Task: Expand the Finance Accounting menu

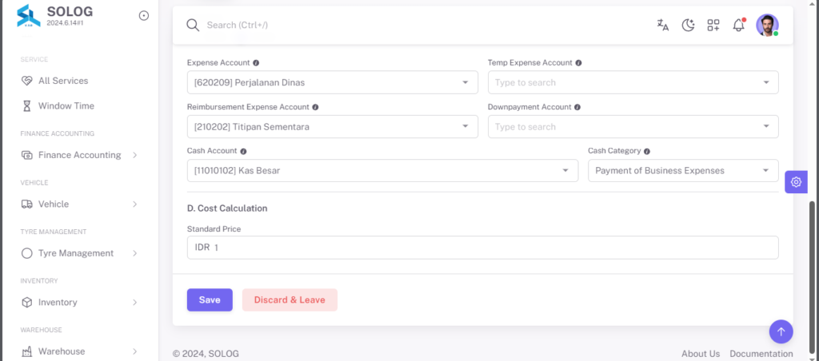Action: coord(79,155)
